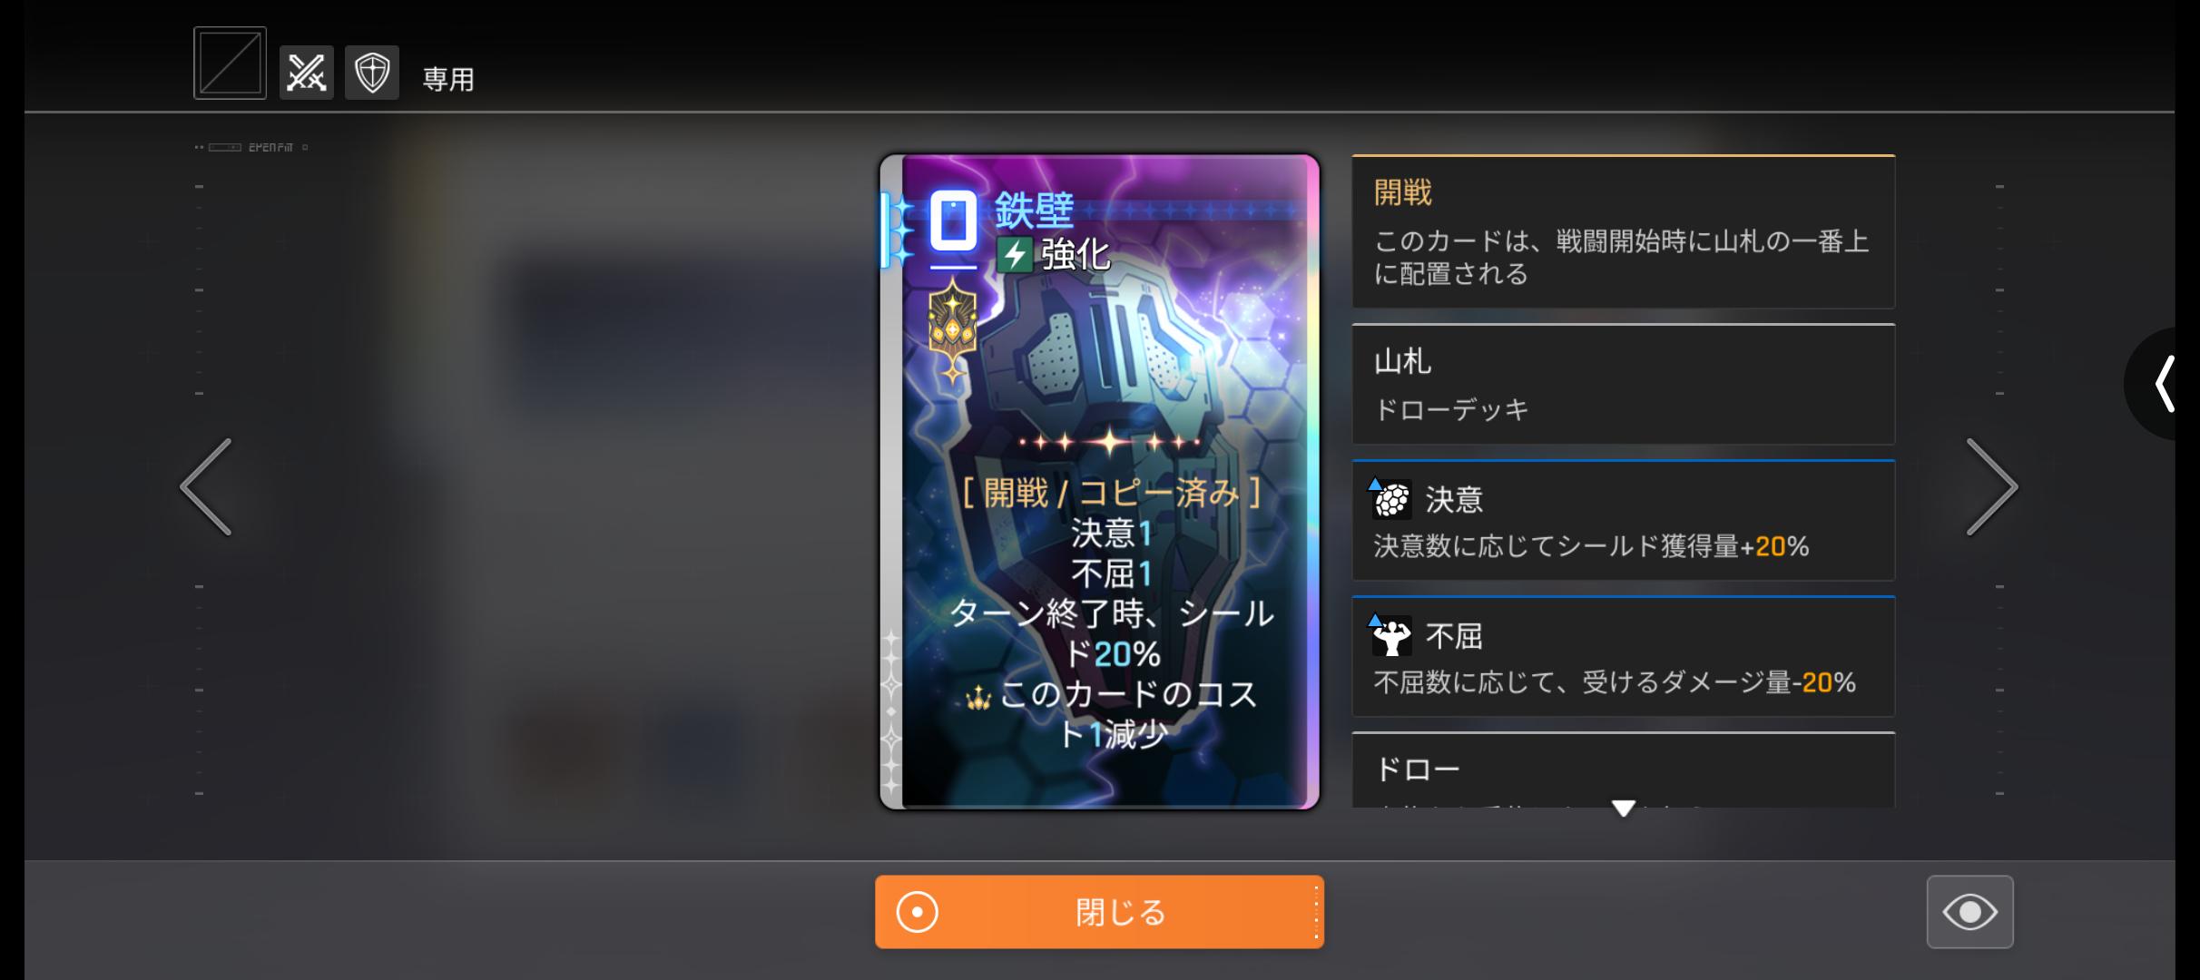Tap the crown icon beside コスト text
This screenshot has width=2200, height=980.
click(977, 700)
